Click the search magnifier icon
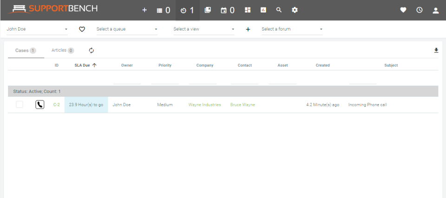The height and width of the screenshot is (198, 446). click(x=279, y=10)
